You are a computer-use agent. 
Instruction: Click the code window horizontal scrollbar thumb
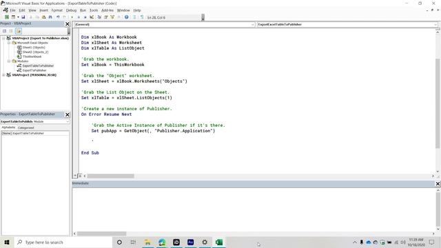pyautogui.click(x=110, y=176)
